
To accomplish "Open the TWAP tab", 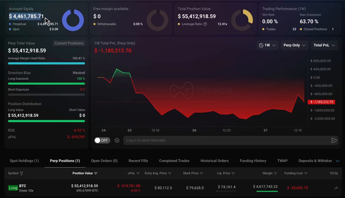I will pyautogui.click(x=282, y=161).
